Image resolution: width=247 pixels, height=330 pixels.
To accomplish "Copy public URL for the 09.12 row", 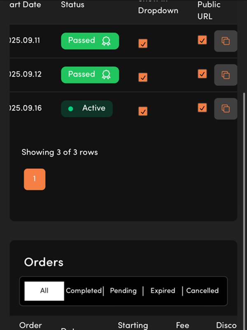I will coord(226,75).
